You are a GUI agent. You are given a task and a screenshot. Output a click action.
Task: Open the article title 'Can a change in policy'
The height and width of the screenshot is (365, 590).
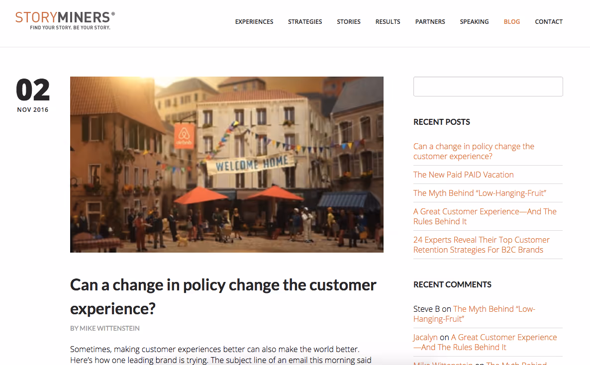click(223, 296)
